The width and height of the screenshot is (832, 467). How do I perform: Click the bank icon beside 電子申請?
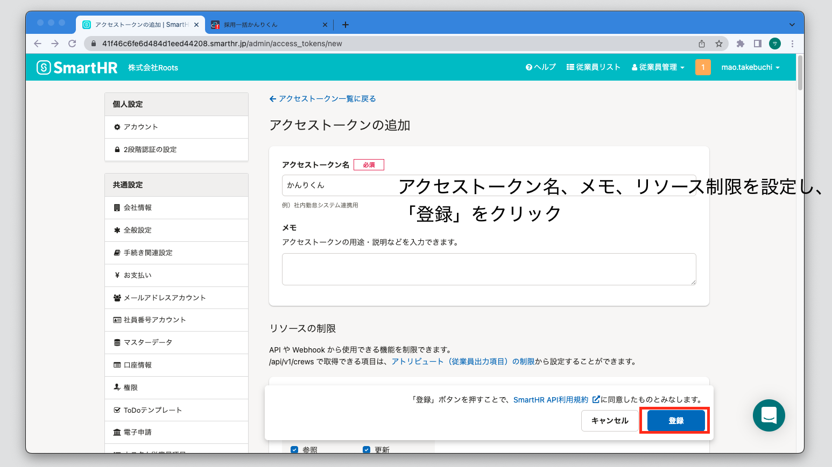pyautogui.click(x=117, y=432)
